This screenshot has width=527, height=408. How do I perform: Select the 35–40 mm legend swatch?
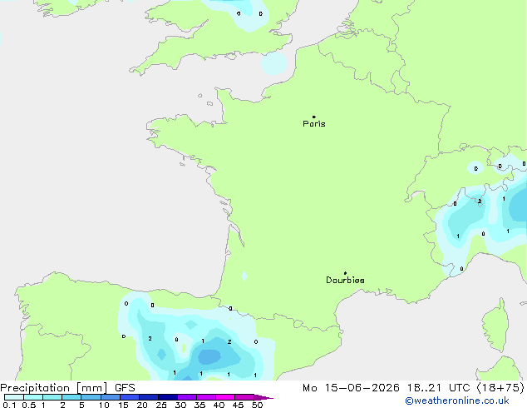pos(206,397)
